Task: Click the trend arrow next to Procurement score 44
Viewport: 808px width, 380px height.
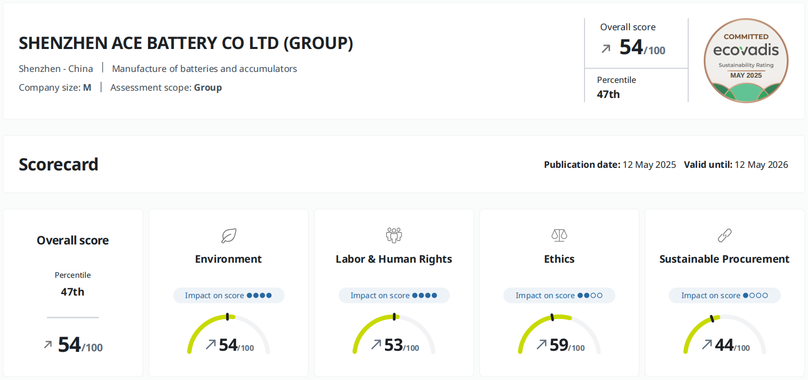Action: (x=707, y=344)
